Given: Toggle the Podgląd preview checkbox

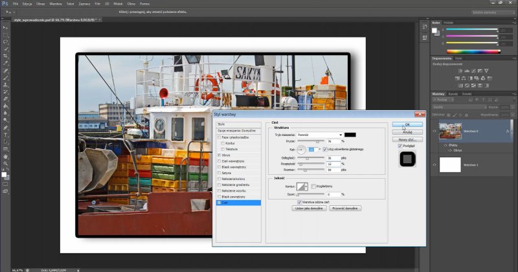Looking at the screenshot, I should [400, 146].
